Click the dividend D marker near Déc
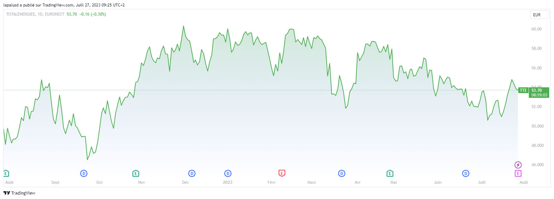The image size is (554, 199). tap(192, 173)
